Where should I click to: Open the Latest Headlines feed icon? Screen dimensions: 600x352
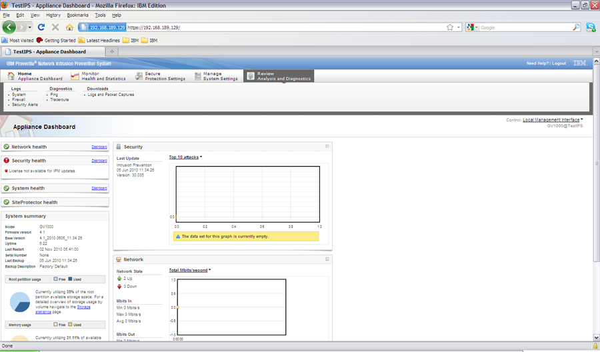[81, 40]
